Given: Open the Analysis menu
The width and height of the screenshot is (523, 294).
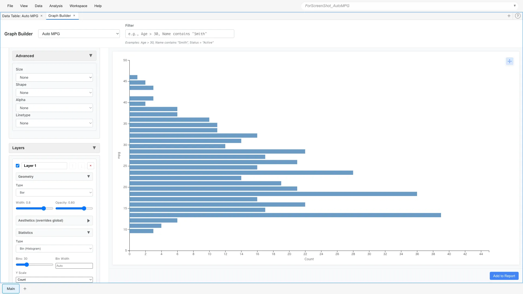Looking at the screenshot, I should click(x=56, y=6).
